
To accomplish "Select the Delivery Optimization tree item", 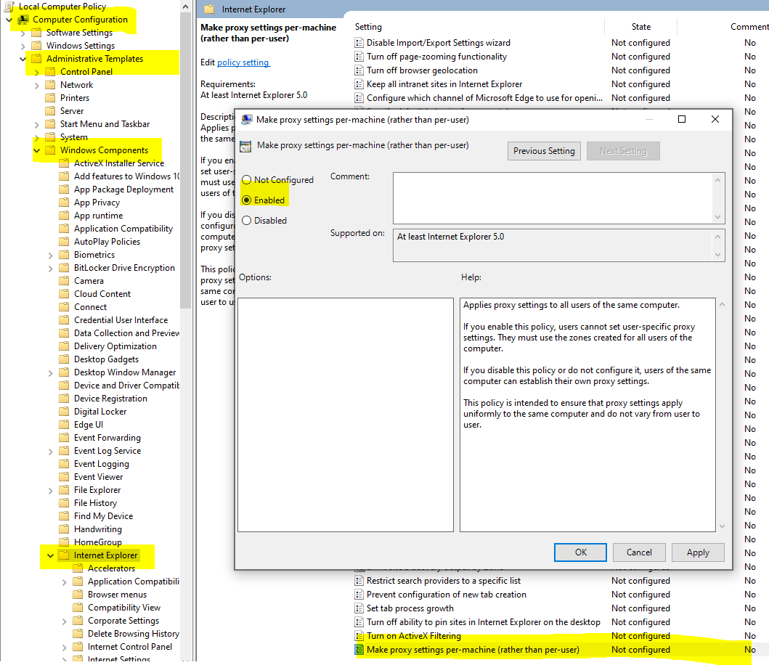I will coord(115,346).
